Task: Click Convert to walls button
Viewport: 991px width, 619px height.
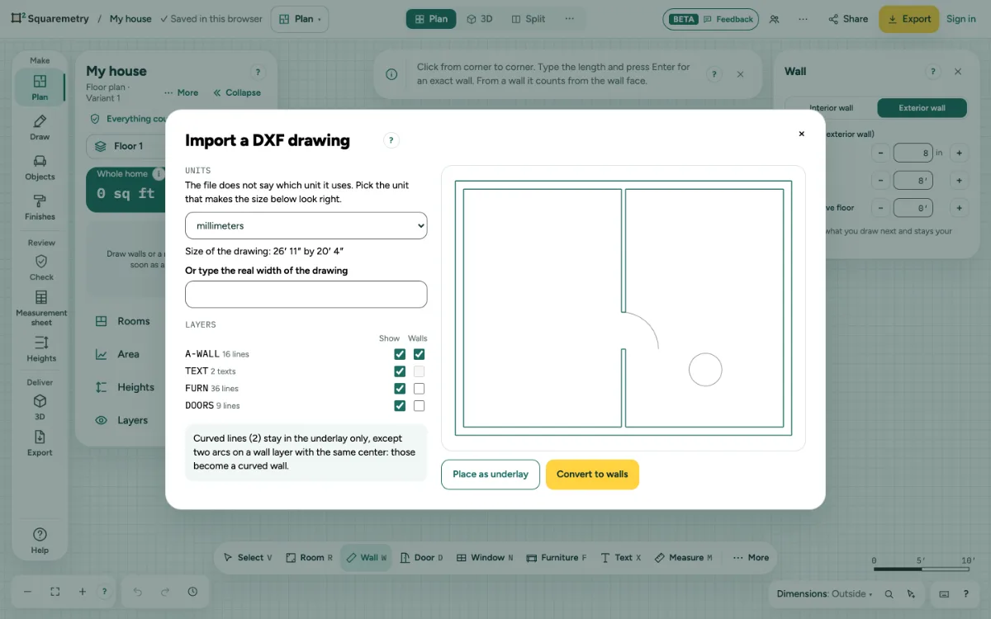Action: (x=592, y=475)
